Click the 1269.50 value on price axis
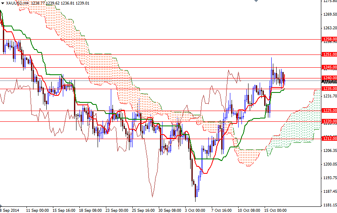This screenshot has width=337, height=213. coord(329,14)
